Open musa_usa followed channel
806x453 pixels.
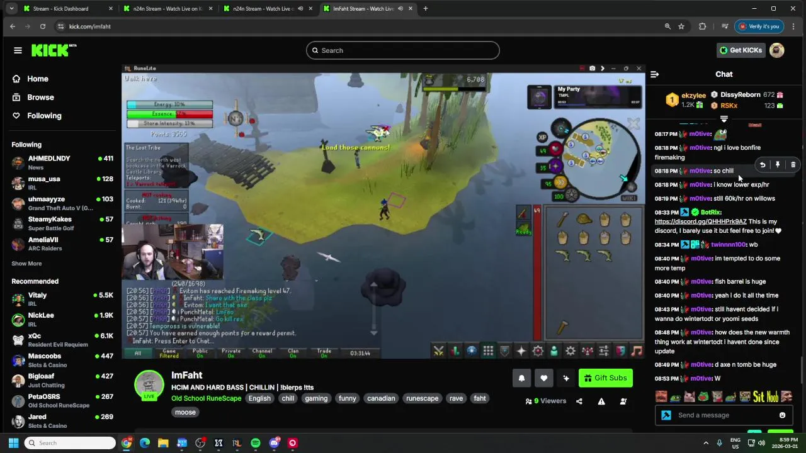62,182
